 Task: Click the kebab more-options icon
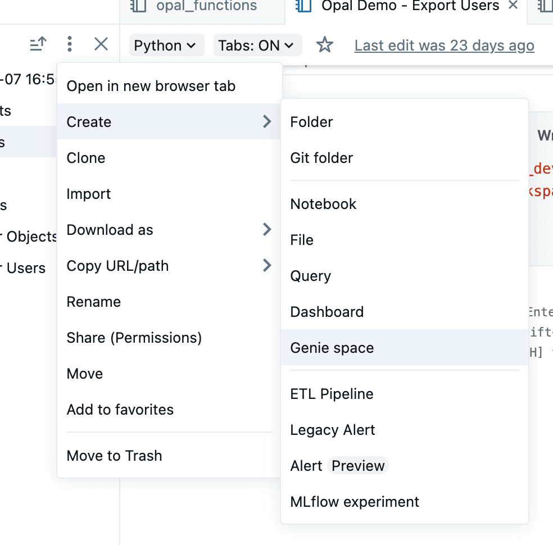(x=69, y=44)
